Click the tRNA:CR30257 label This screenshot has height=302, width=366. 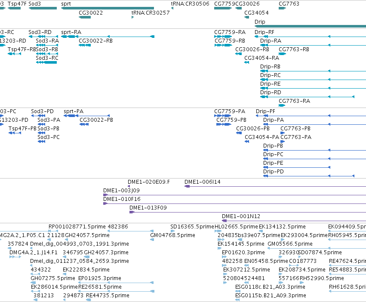(x=151, y=13)
